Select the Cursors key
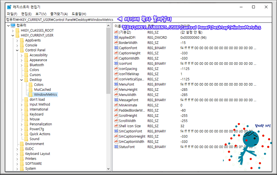The width and height of the screenshot is (277, 175). (x=35, y=75)
